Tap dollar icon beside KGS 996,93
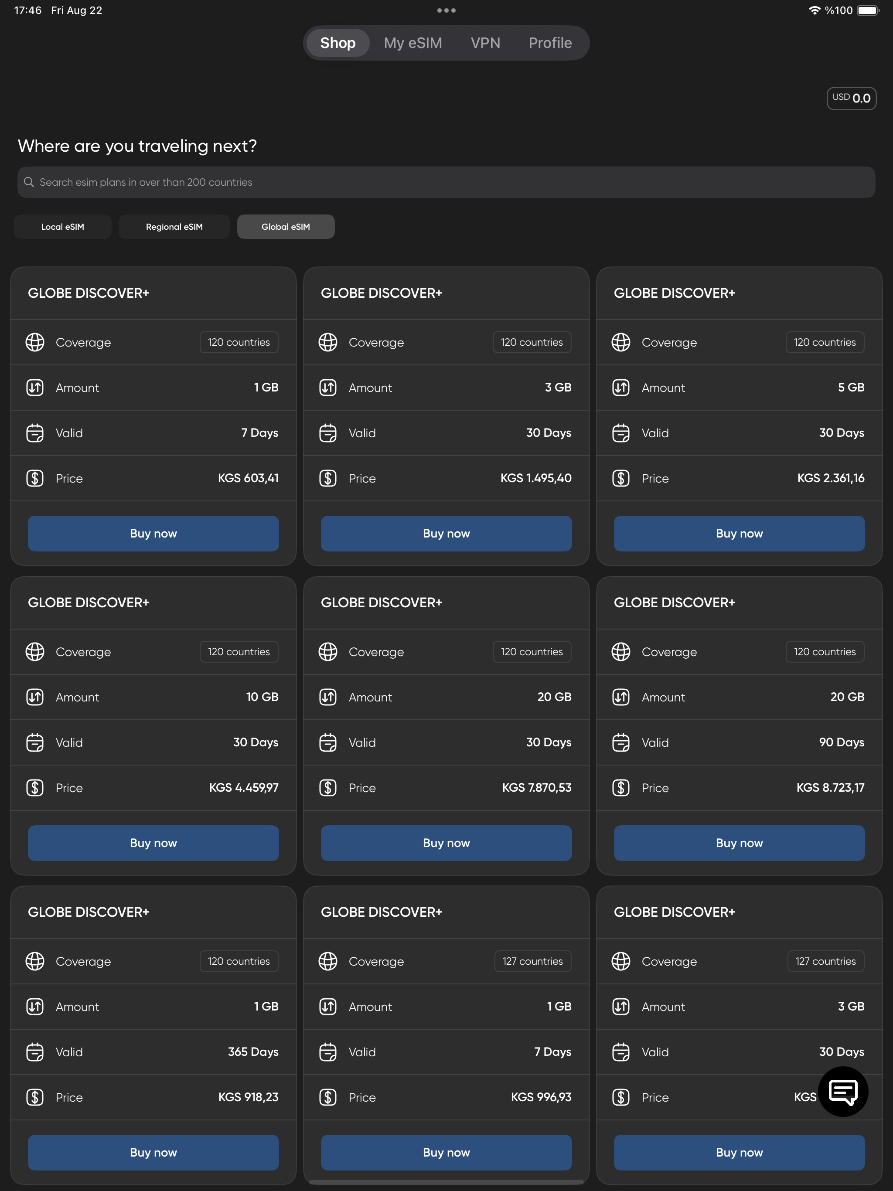 coord(328,1097)
